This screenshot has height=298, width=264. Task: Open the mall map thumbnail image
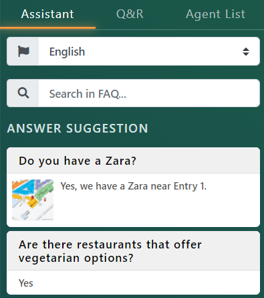pyautogui.click(x=33, y=200)
